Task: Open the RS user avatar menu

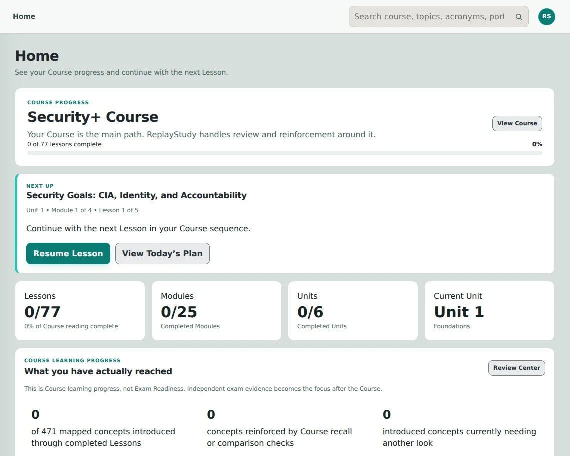Action: 546,16
